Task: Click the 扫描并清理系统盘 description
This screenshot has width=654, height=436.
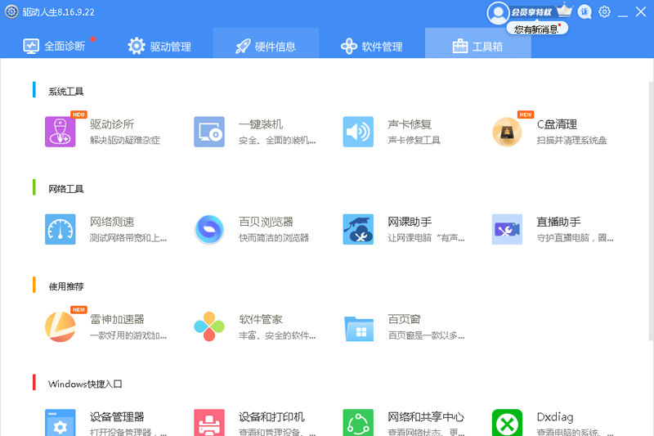Action: (571, 140)
